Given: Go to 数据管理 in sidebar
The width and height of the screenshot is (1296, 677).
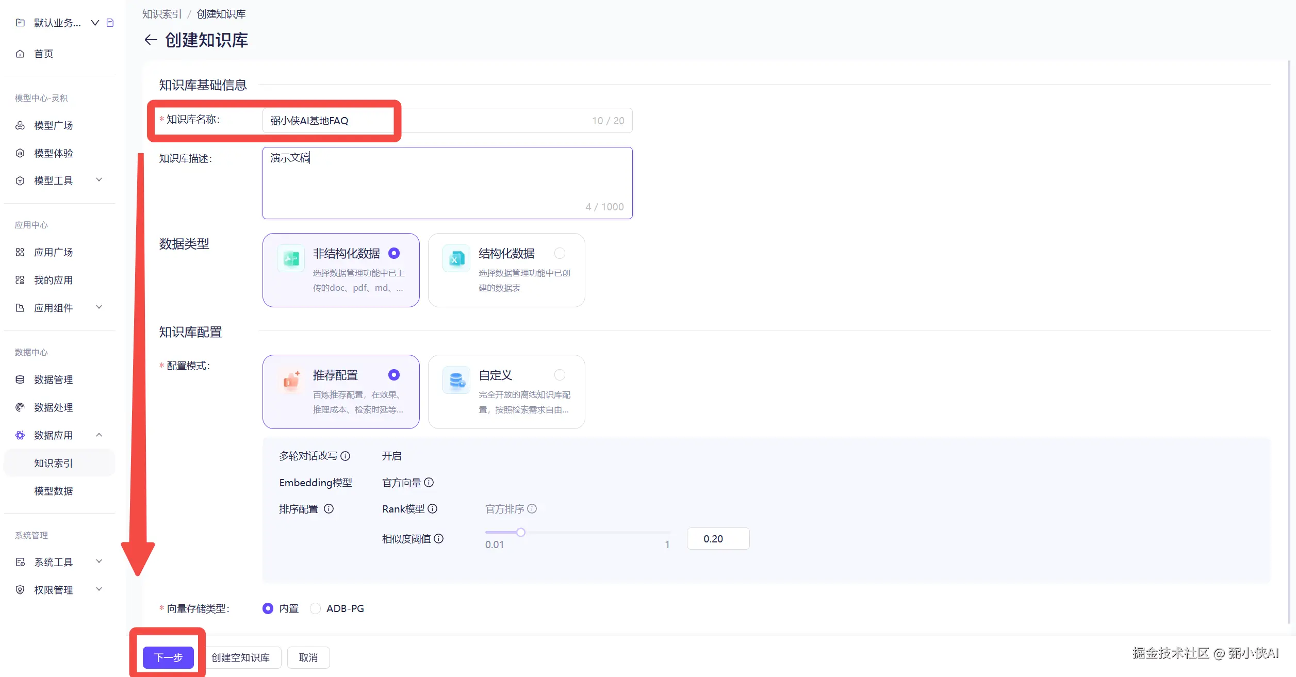Looking at the screenshot, I should (x=54, y=379).
